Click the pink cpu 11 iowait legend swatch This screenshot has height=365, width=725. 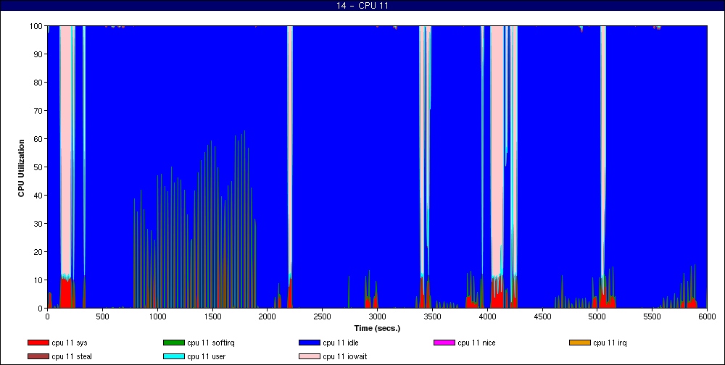(309, 357)
